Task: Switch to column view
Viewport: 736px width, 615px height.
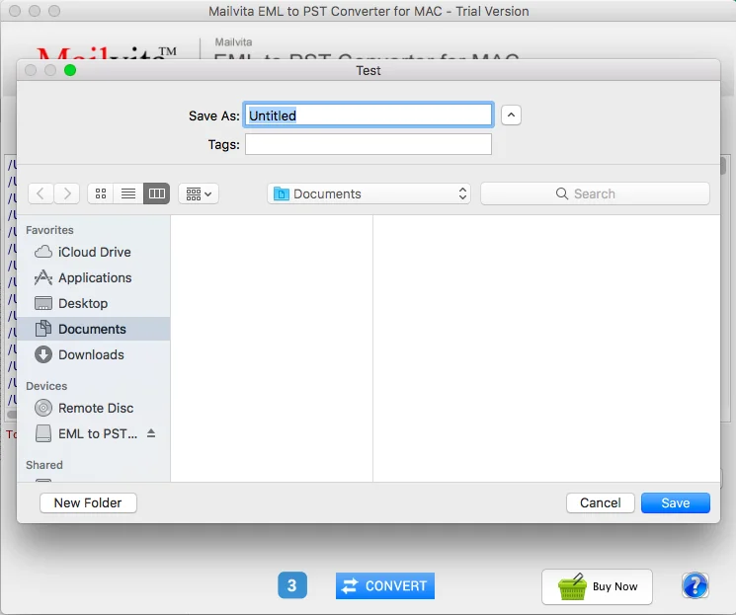Action: [x=156, y=193]
